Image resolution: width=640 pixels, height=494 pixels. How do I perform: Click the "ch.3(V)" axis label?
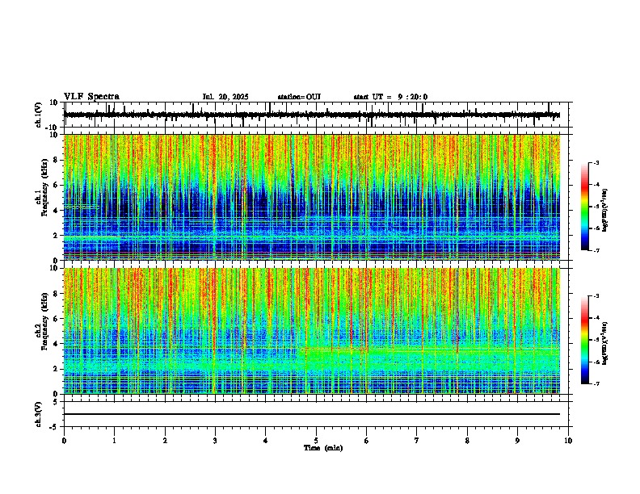[39, 415]
